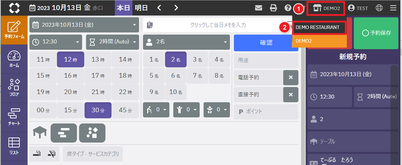Select the smoking seat icon

click(x=37, y=154)
